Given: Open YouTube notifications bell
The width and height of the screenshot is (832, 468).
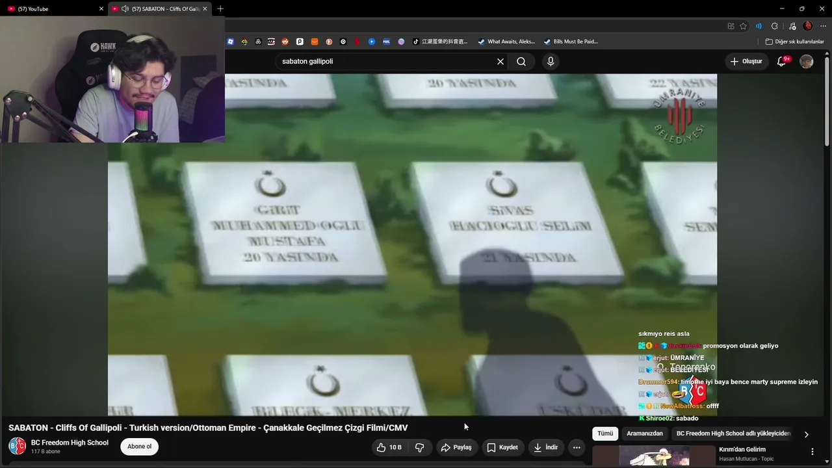Looking at the screenshot, I should click(783, 61).
